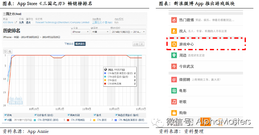Open the 周边 menu row text

click(183, 55)
